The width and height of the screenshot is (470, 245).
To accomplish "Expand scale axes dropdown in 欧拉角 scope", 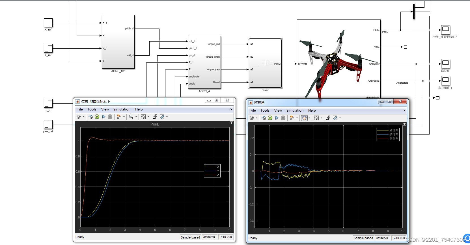I will tap(321, 118).
